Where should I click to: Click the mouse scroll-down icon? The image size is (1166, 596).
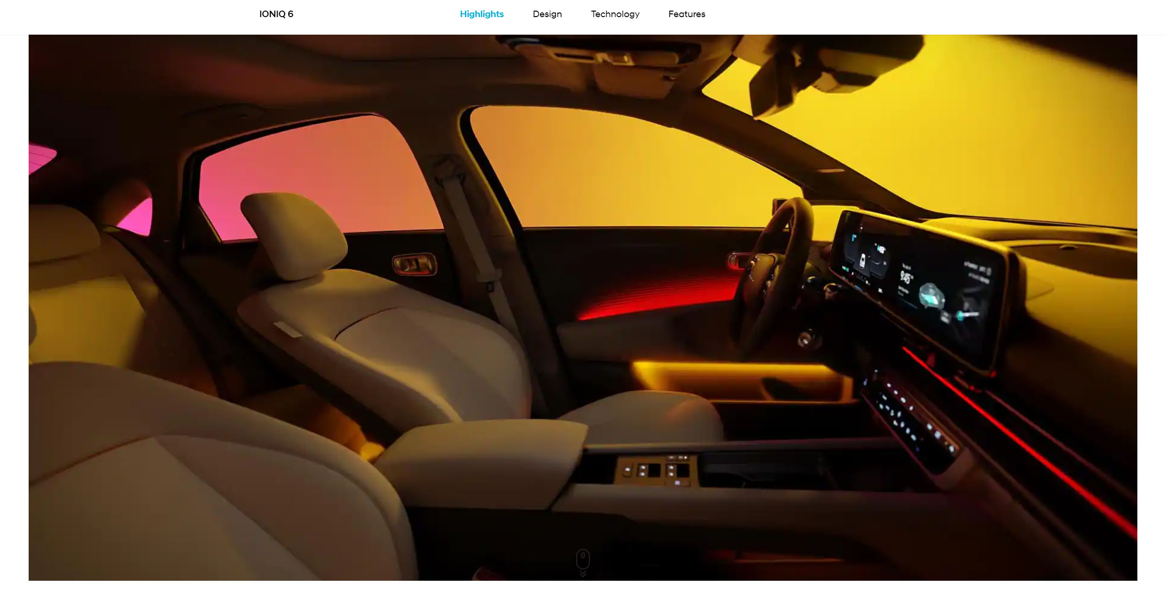click(x=583, y=563)
